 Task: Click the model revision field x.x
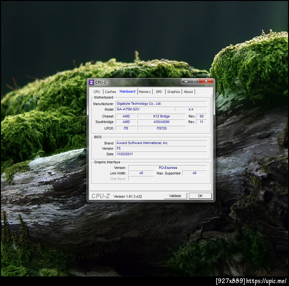click(191, 109)
